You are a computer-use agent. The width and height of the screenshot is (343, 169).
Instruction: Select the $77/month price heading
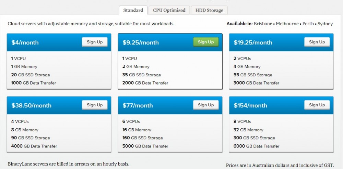(138, 106)
